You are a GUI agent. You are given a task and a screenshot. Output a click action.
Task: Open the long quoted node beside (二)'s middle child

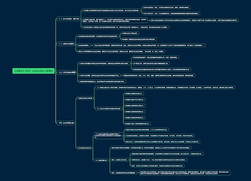tap(149, 45)
